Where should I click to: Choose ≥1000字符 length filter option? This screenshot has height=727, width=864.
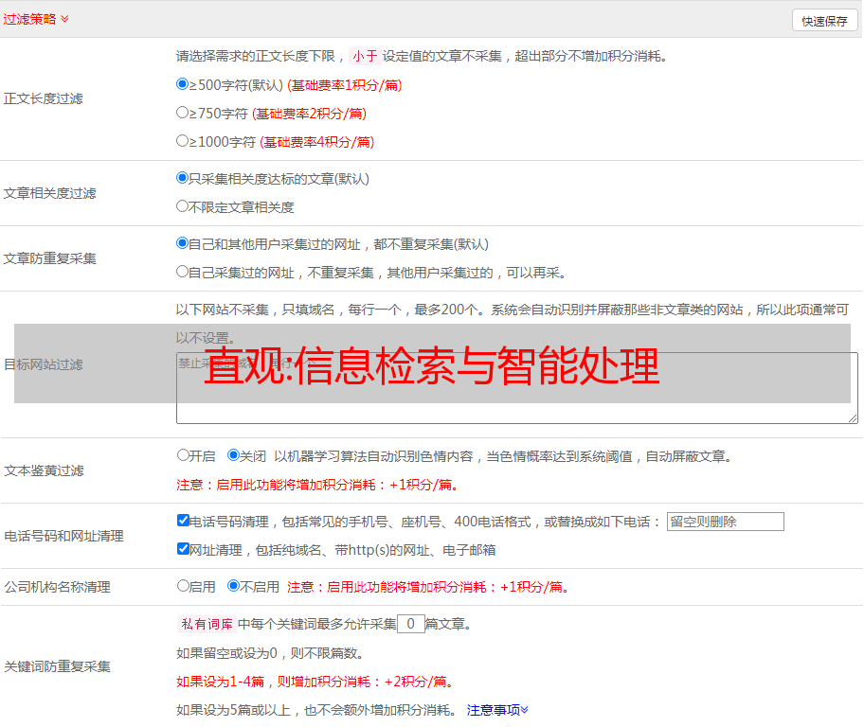tap(183, 141)
